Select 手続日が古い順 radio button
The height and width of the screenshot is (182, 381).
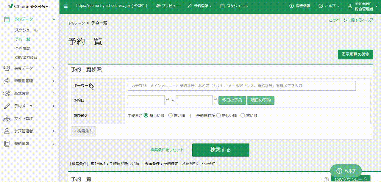(171, 115)
